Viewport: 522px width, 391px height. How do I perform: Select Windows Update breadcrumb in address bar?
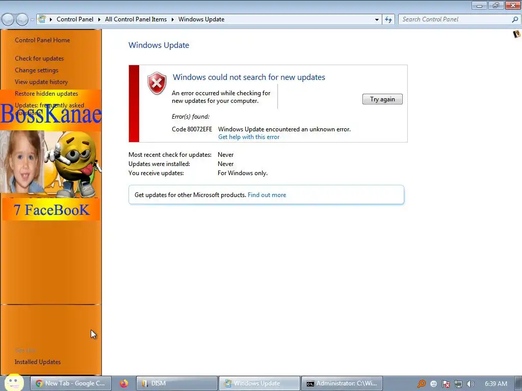(201, 19)
